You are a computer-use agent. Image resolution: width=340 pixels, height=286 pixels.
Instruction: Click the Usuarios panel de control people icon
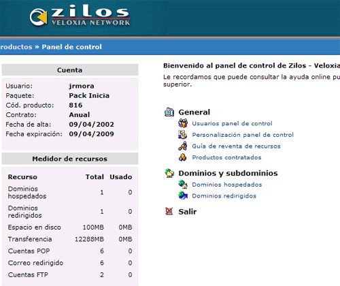point(183,123)
